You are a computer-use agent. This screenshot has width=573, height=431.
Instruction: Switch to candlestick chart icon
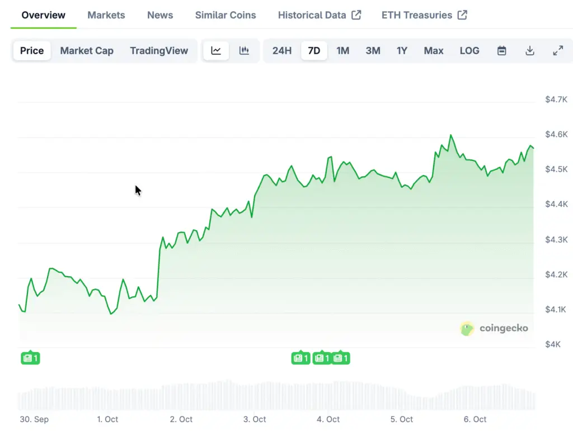pyautogui.click(x=244, y=51)
